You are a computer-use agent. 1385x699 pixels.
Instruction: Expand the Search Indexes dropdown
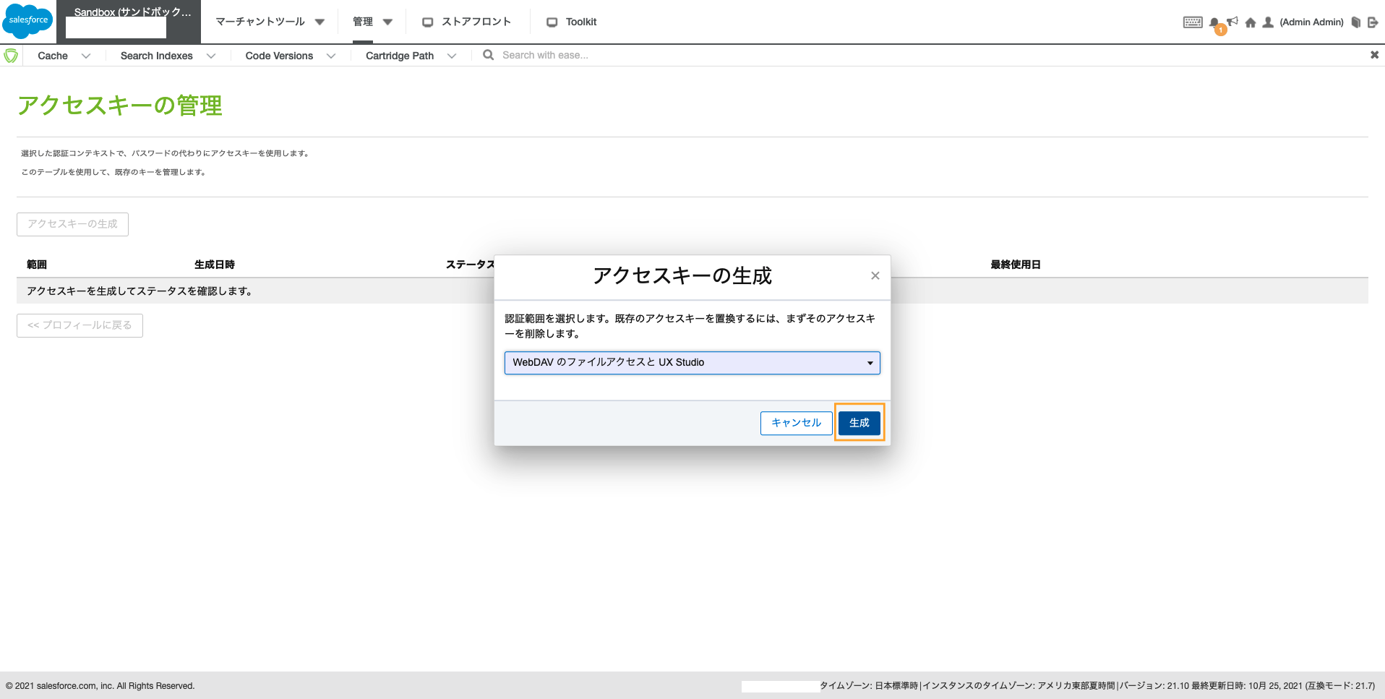(x=211, y=55)
